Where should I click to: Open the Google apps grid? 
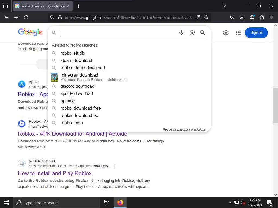coord(238,33)
